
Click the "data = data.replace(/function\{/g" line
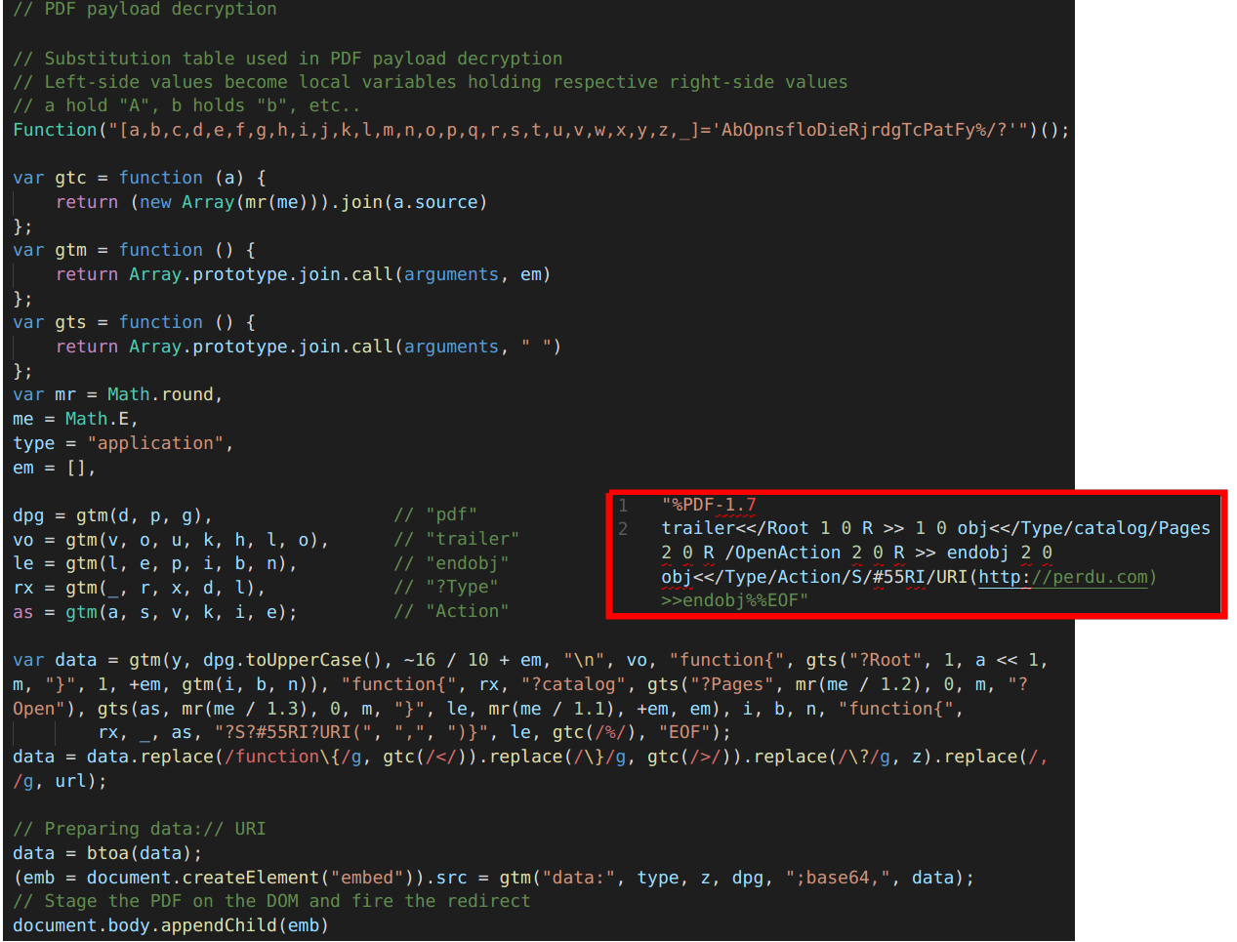pyautogui.click(x=530, y=757)
